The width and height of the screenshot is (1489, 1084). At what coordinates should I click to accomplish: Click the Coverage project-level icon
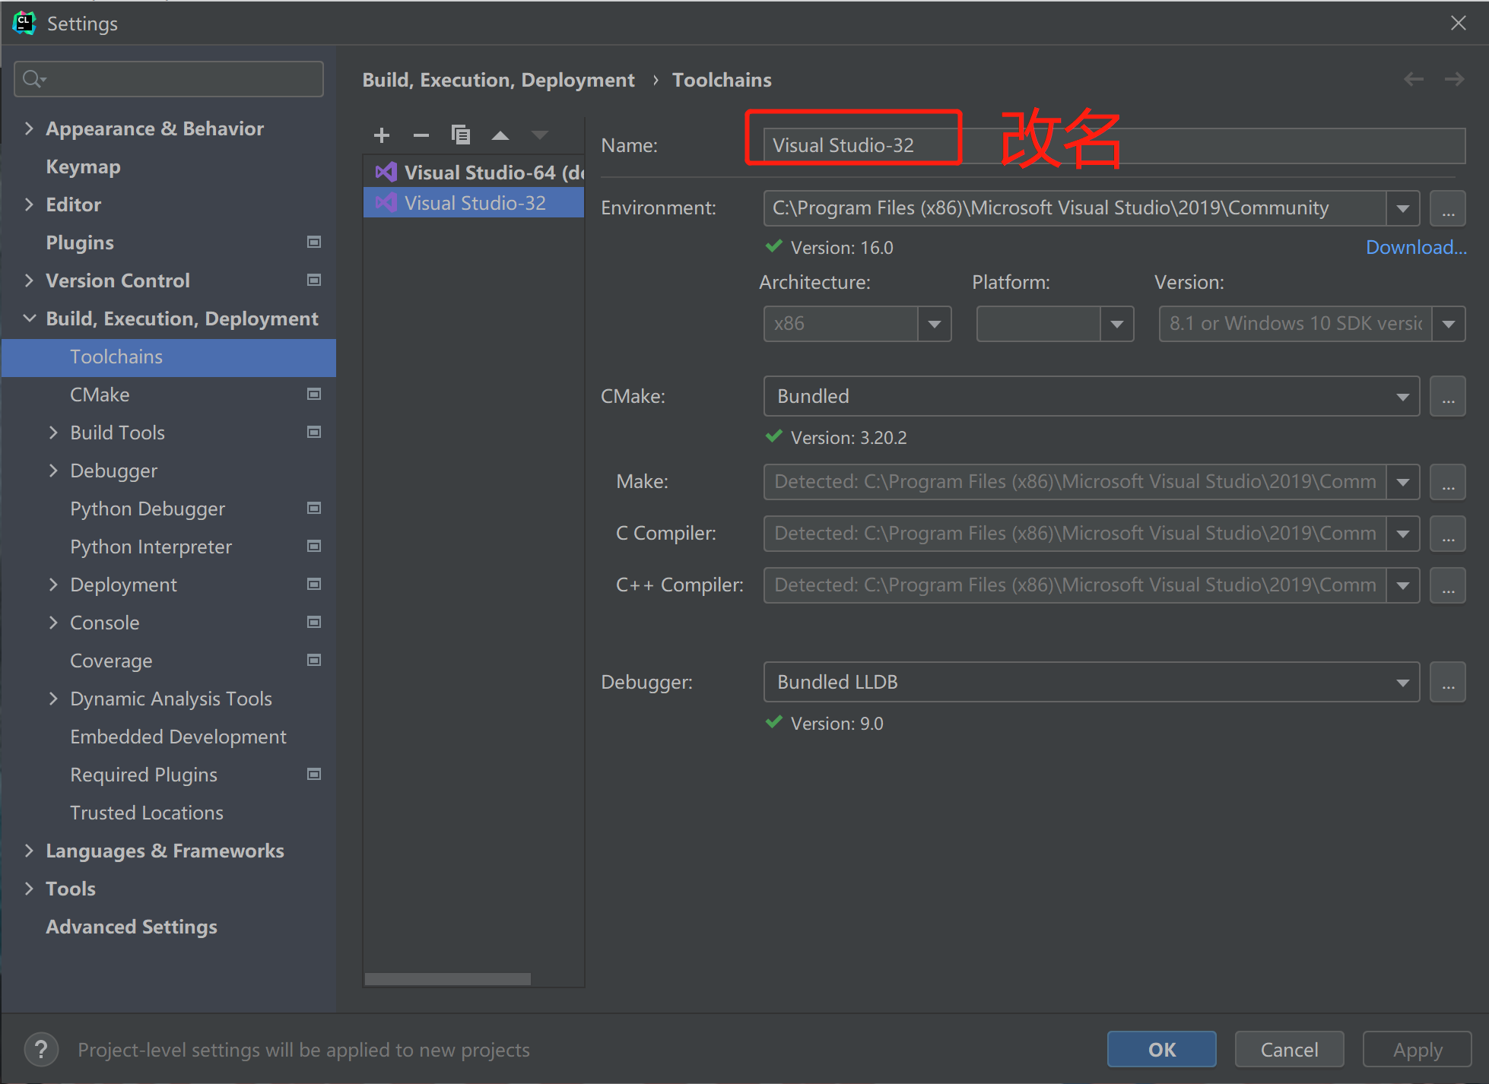click(313, 660)
